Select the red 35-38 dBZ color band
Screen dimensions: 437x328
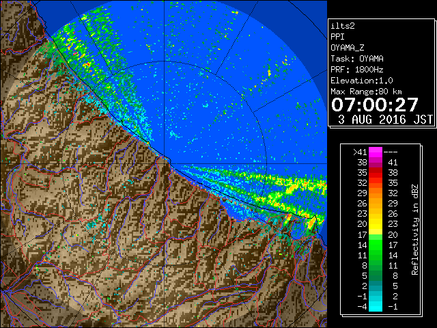click(376, 173)
